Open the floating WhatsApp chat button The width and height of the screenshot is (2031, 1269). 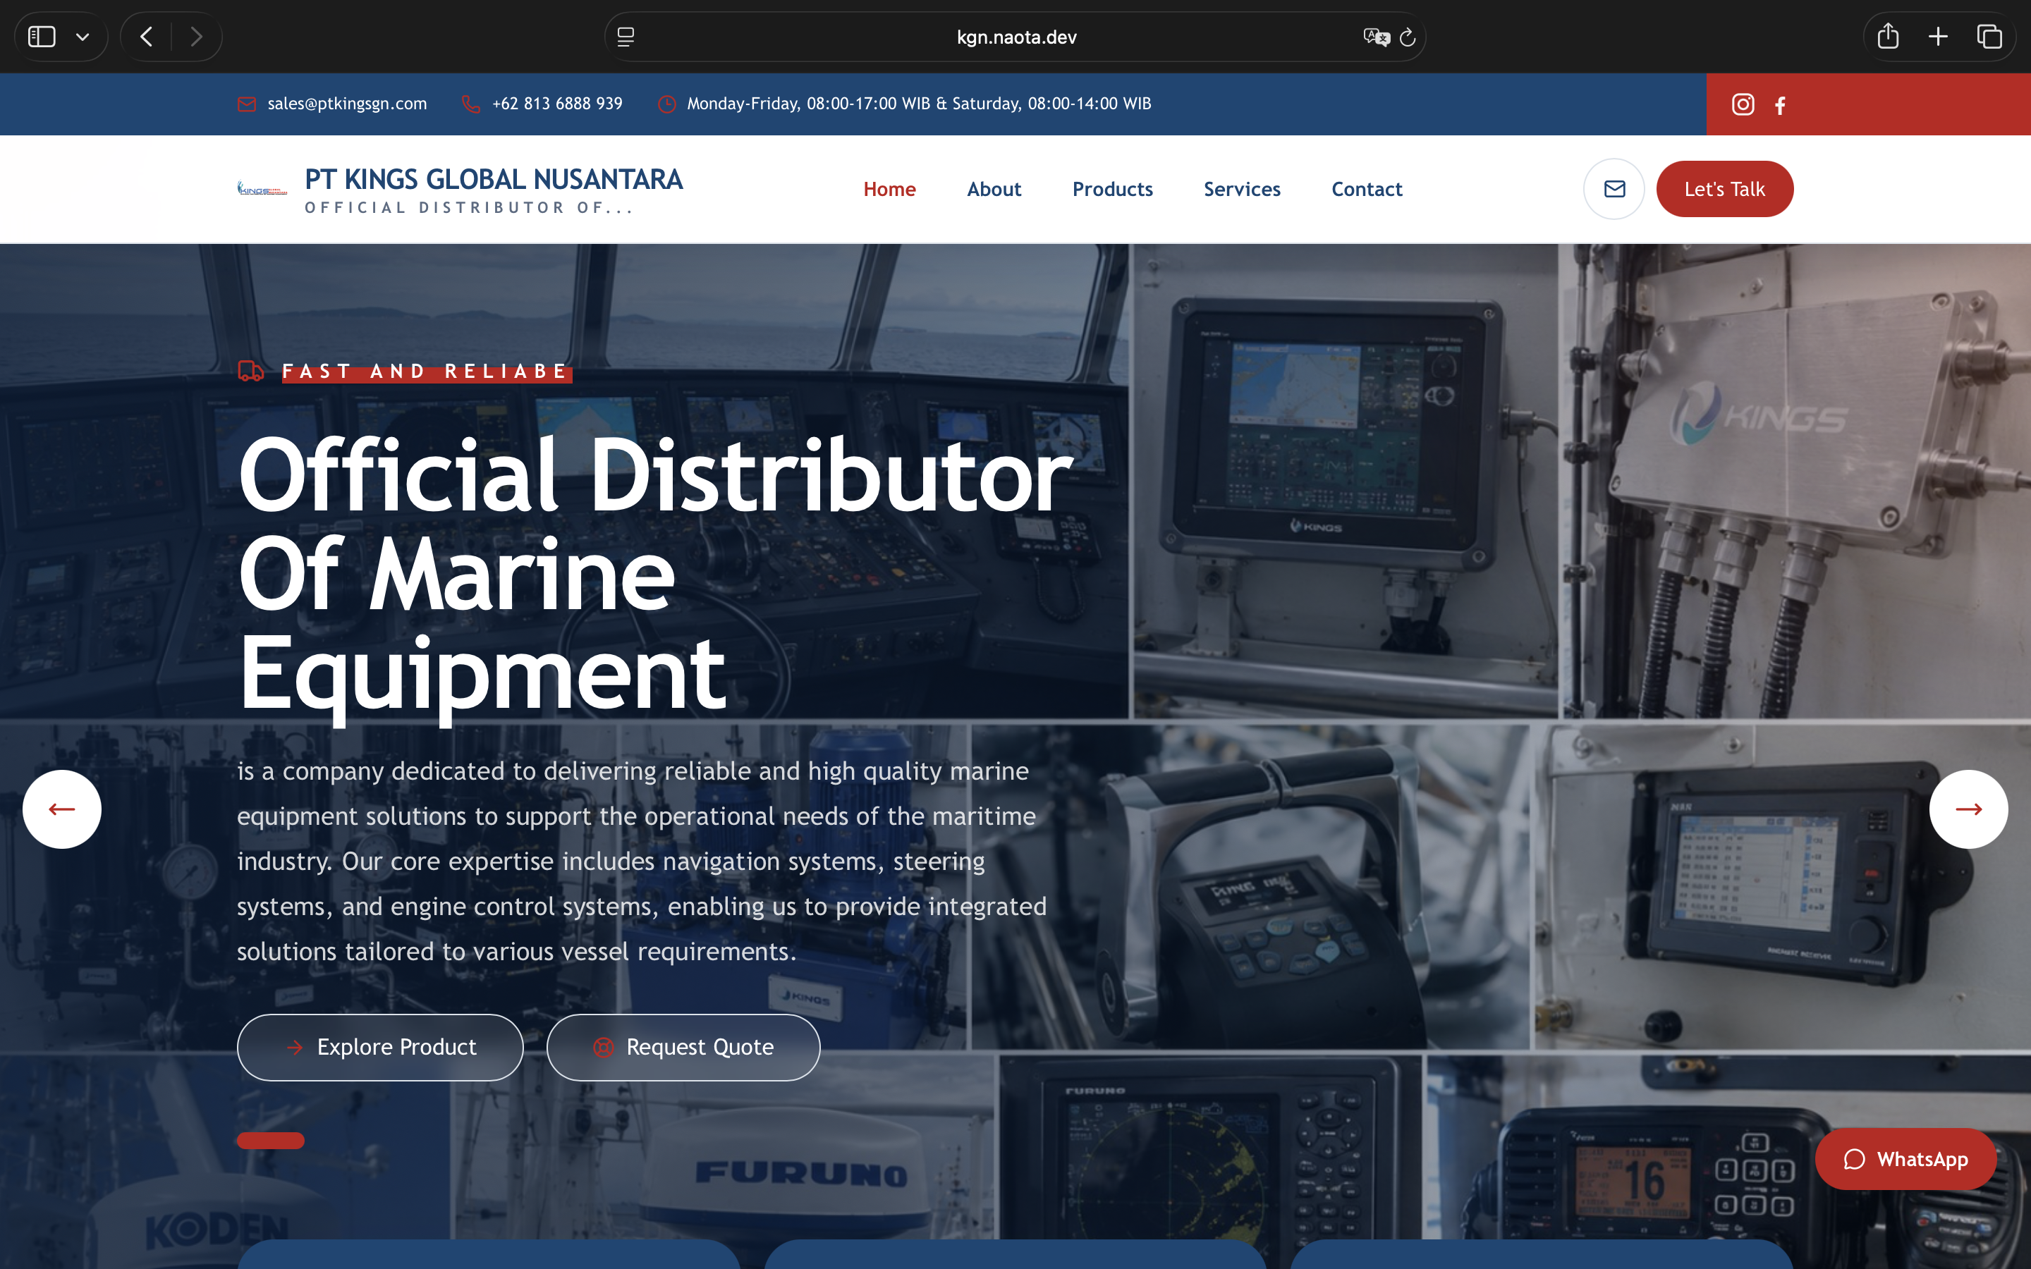(x=1905, y=1159)
